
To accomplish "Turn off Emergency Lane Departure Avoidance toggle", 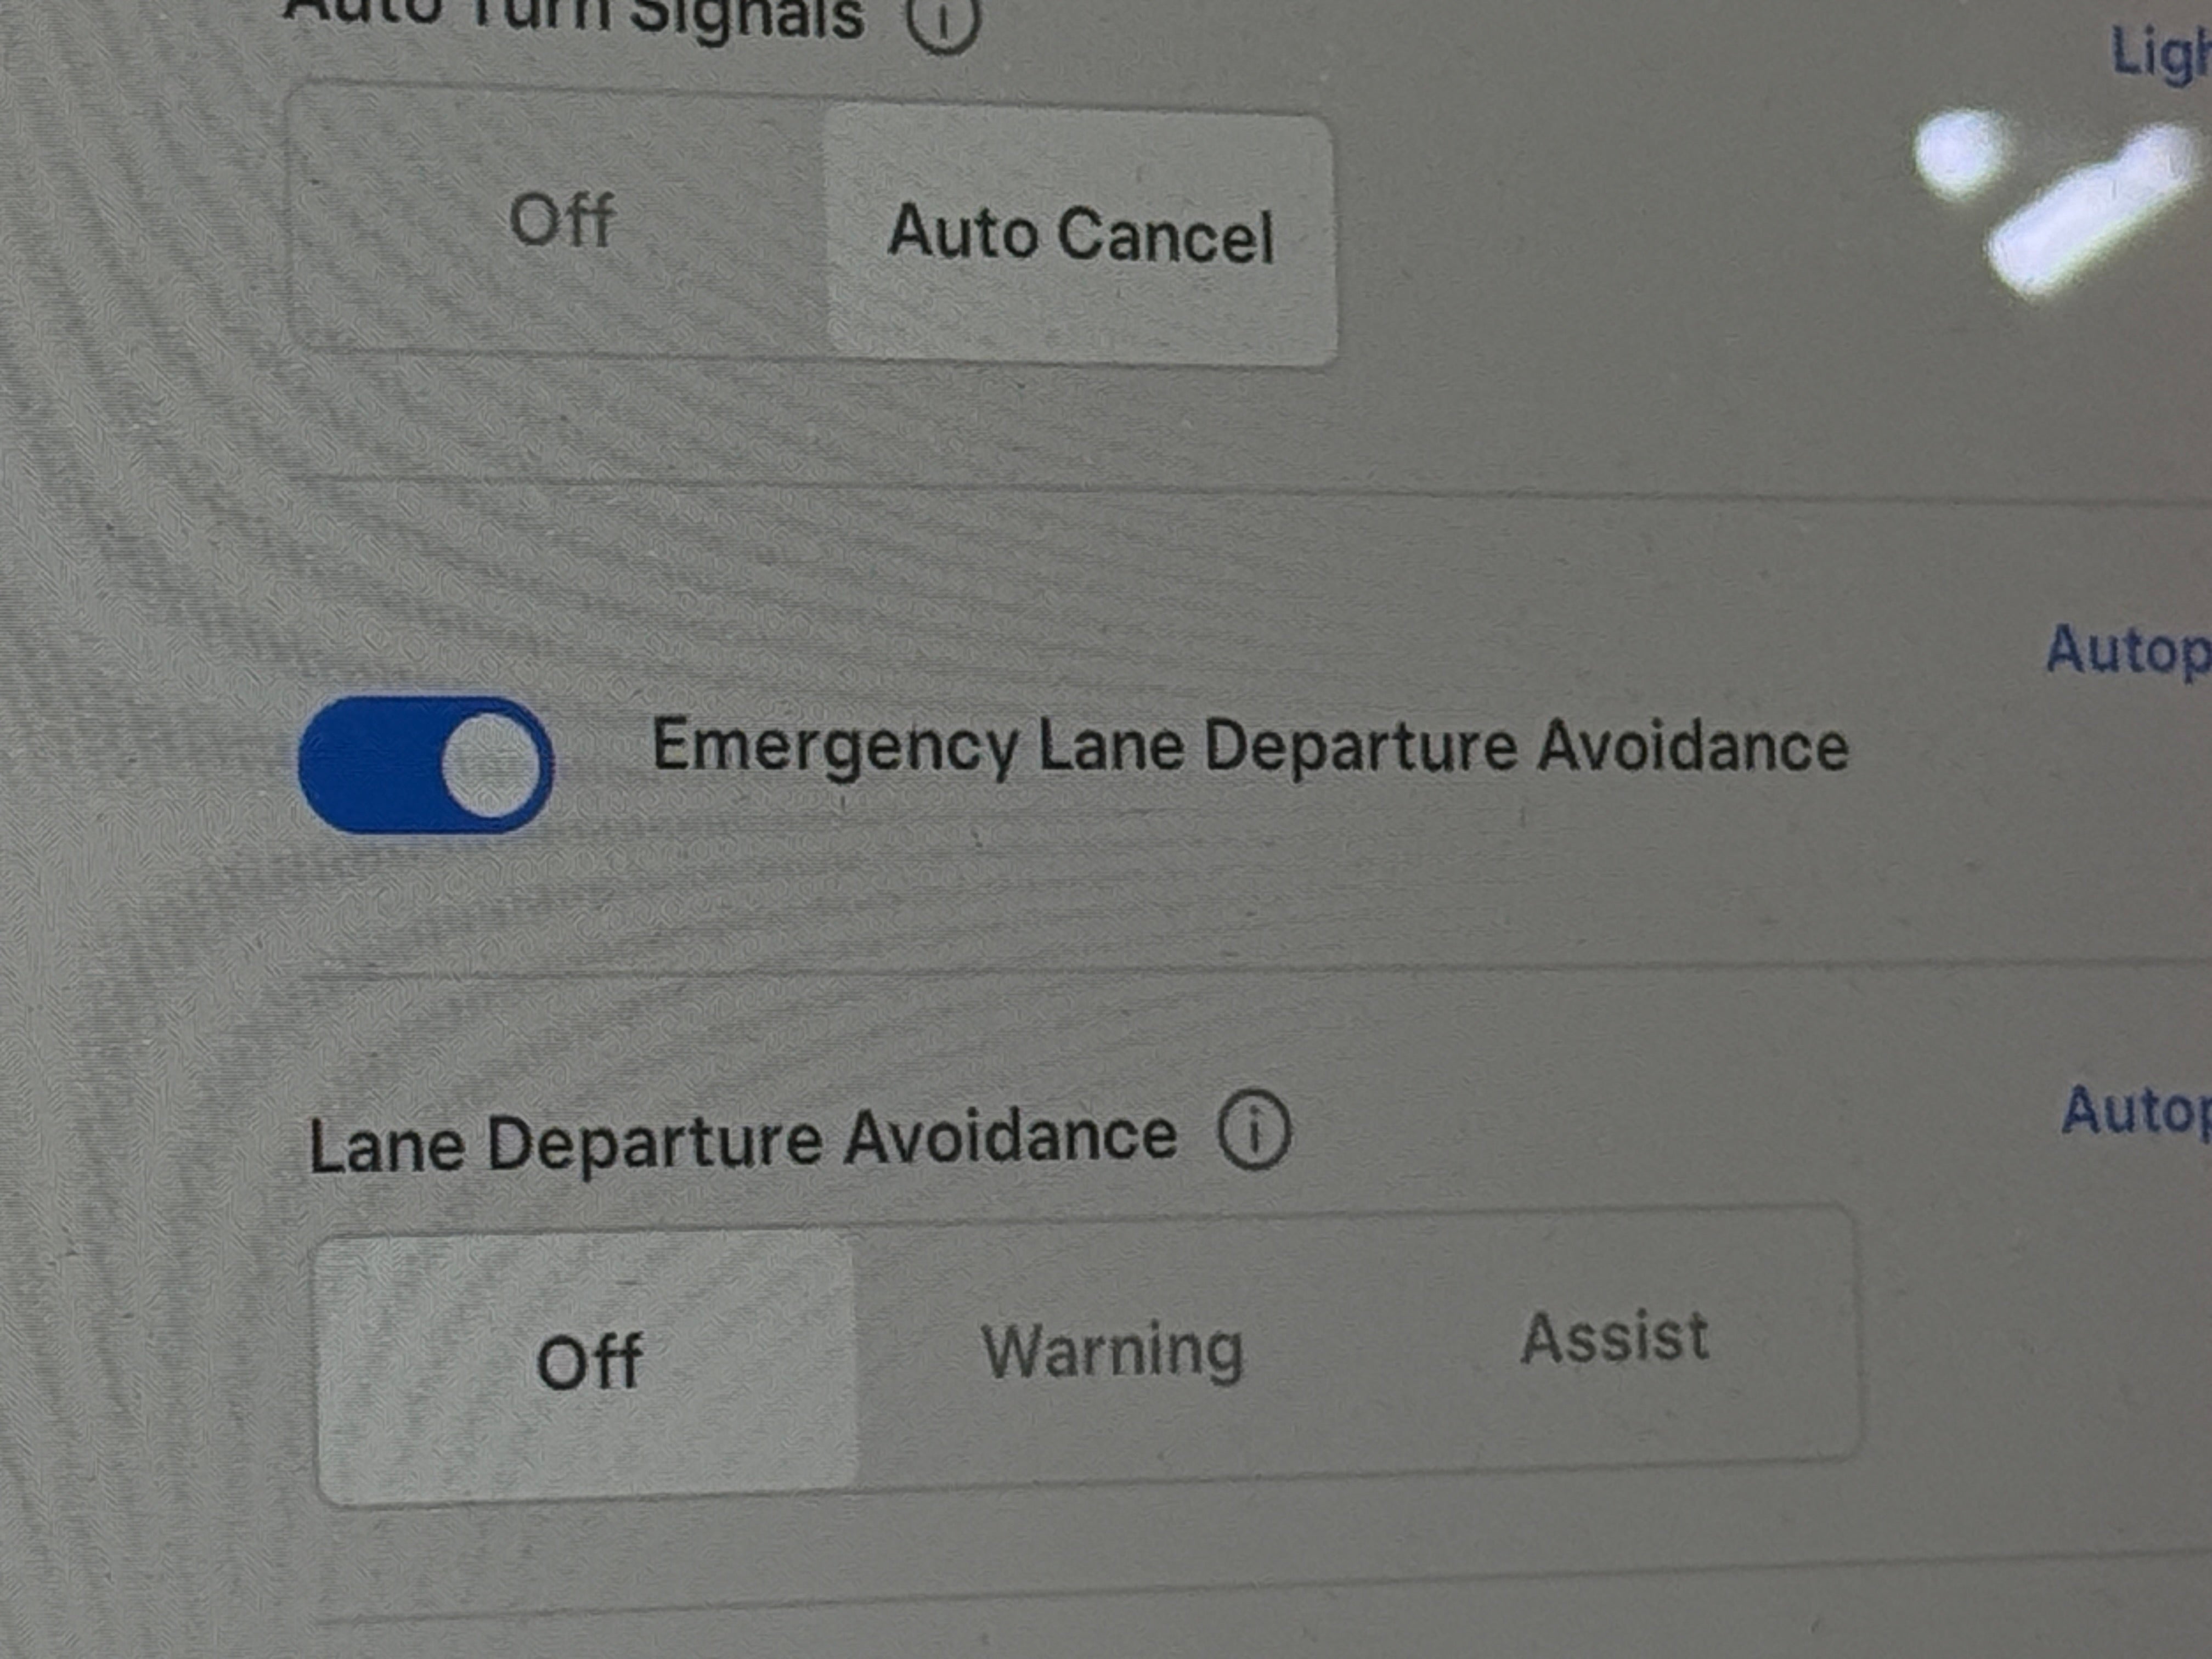I will (x=426, y=765).
